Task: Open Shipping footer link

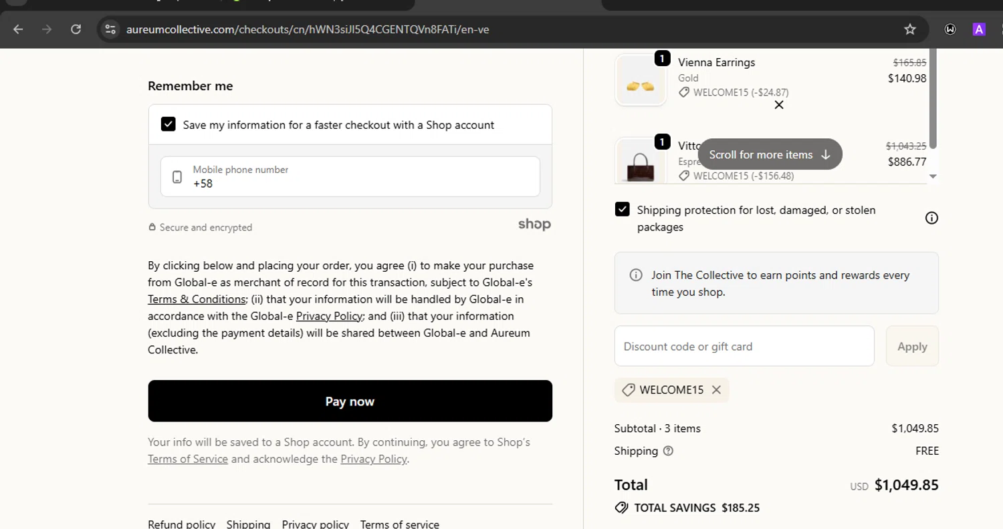Action: tap(249, 524)
